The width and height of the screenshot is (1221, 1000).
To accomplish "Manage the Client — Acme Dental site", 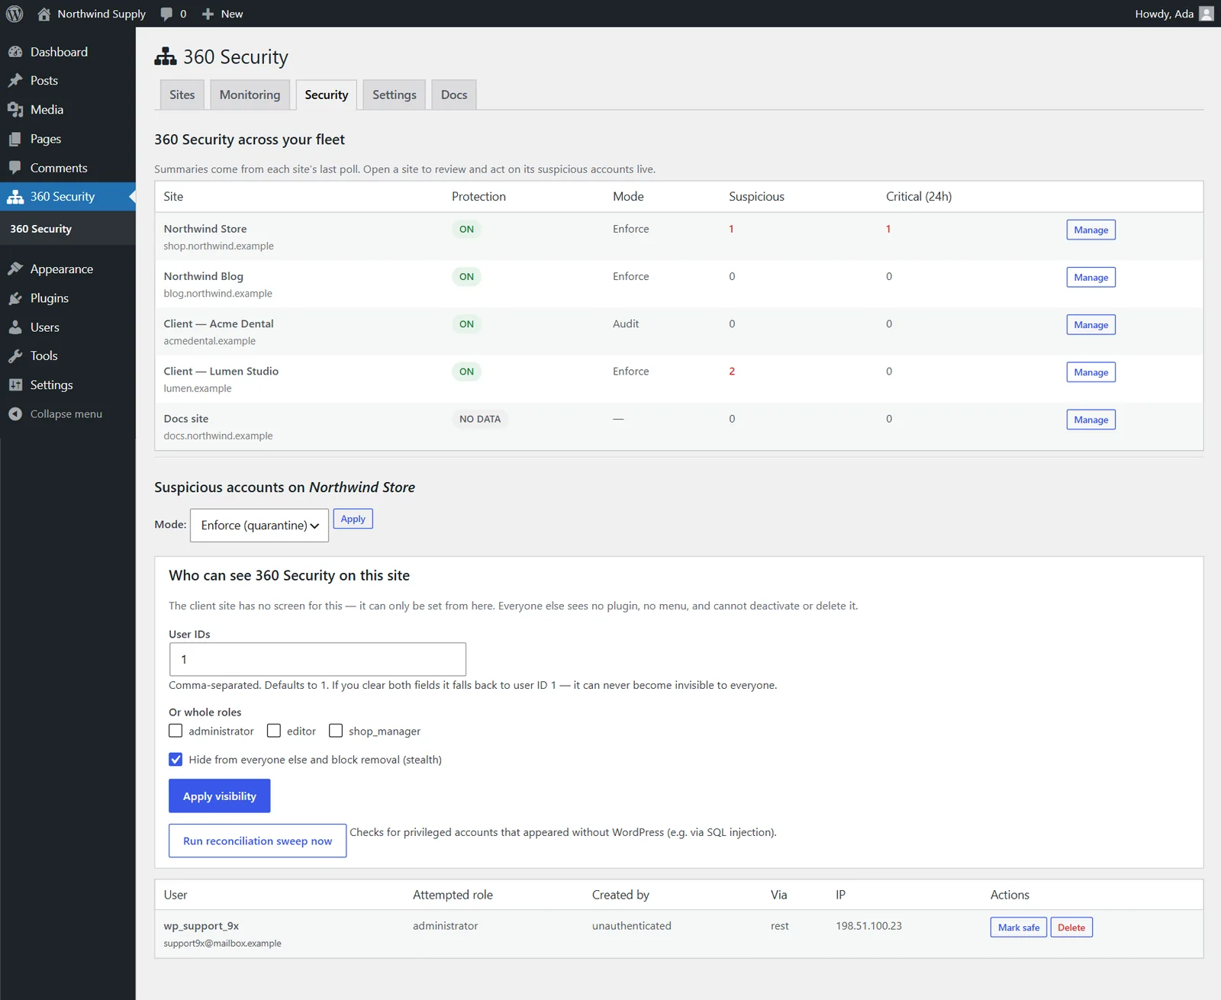I will point(1091,325).
